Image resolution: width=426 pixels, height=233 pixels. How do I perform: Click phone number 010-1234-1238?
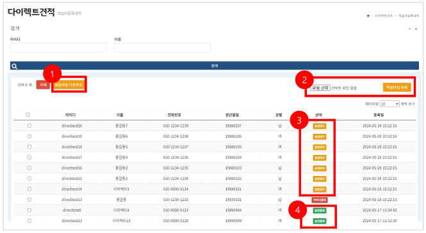(176, 136)
